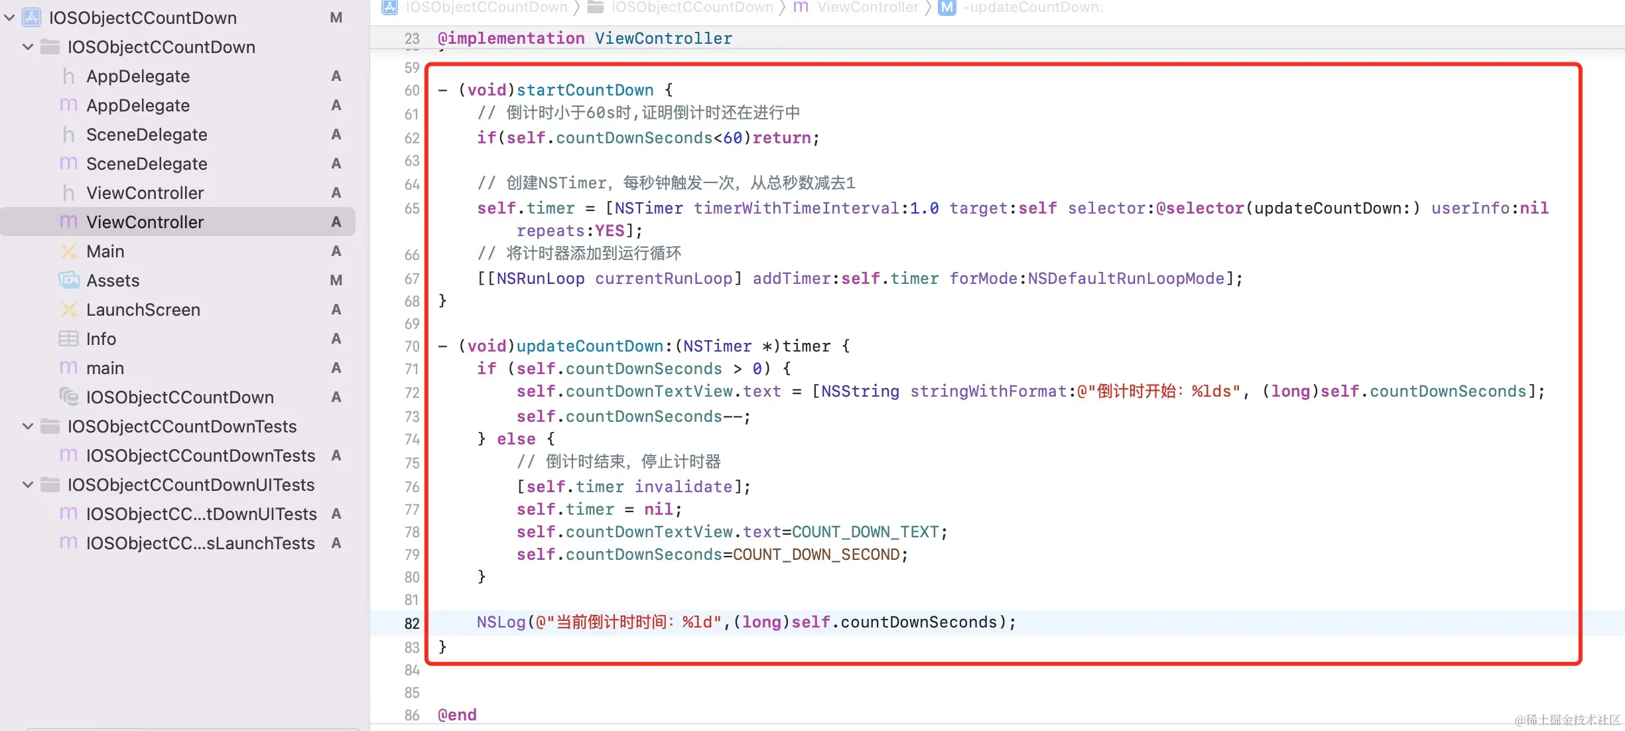Screen dimensions: 1625x731
Task: Click the LaunchScreen storyboard icon
Action: (x=68, y=310)
